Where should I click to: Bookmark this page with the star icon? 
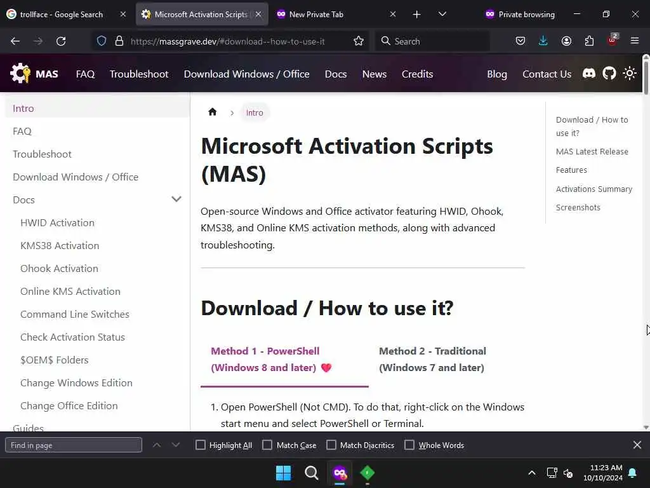[359, 41]
